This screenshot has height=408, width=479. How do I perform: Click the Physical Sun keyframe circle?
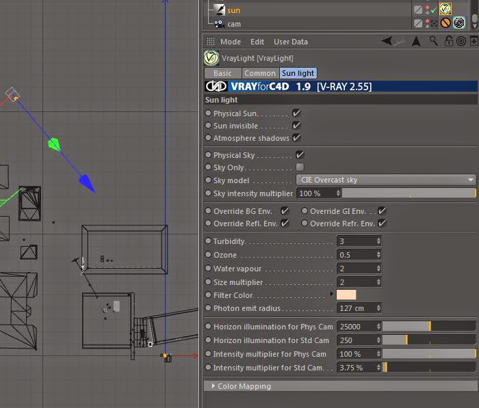[208, 113]
